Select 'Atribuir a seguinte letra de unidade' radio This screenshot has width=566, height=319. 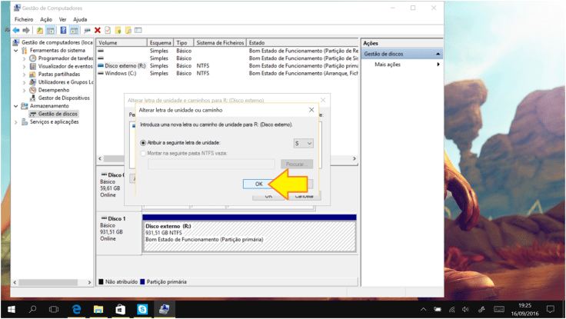point(142,143)
